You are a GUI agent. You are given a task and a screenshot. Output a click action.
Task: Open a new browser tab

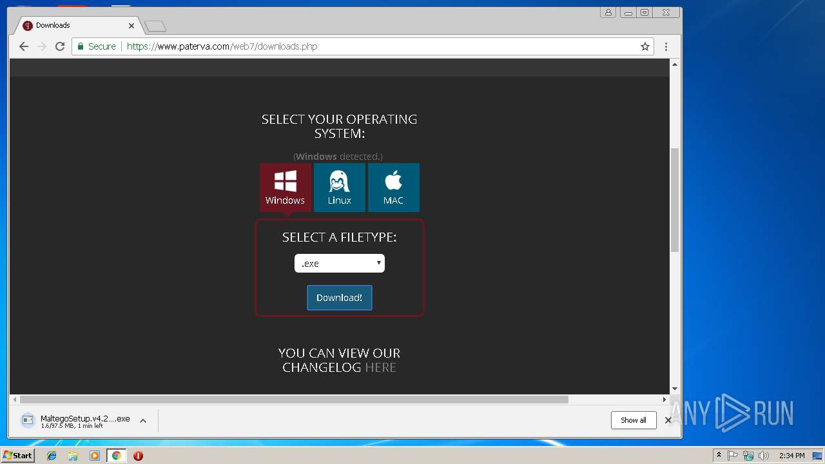pos(155,26)
